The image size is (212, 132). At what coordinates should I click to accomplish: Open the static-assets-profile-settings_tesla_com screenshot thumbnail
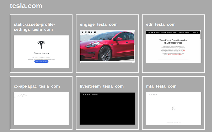(x=41, y=52)
